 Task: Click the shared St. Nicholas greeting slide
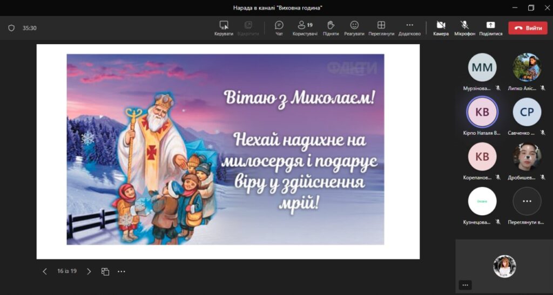click(x=225, y=149)
